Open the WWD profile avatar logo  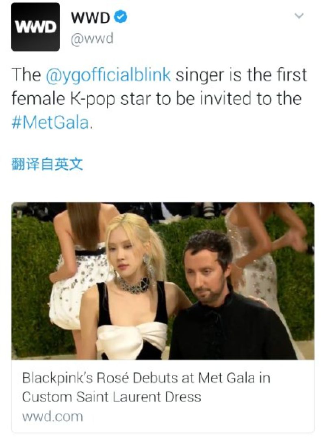35,27
